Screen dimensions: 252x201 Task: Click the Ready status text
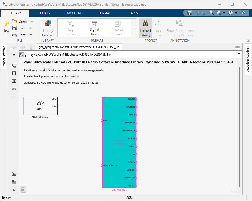coord(6,198)
